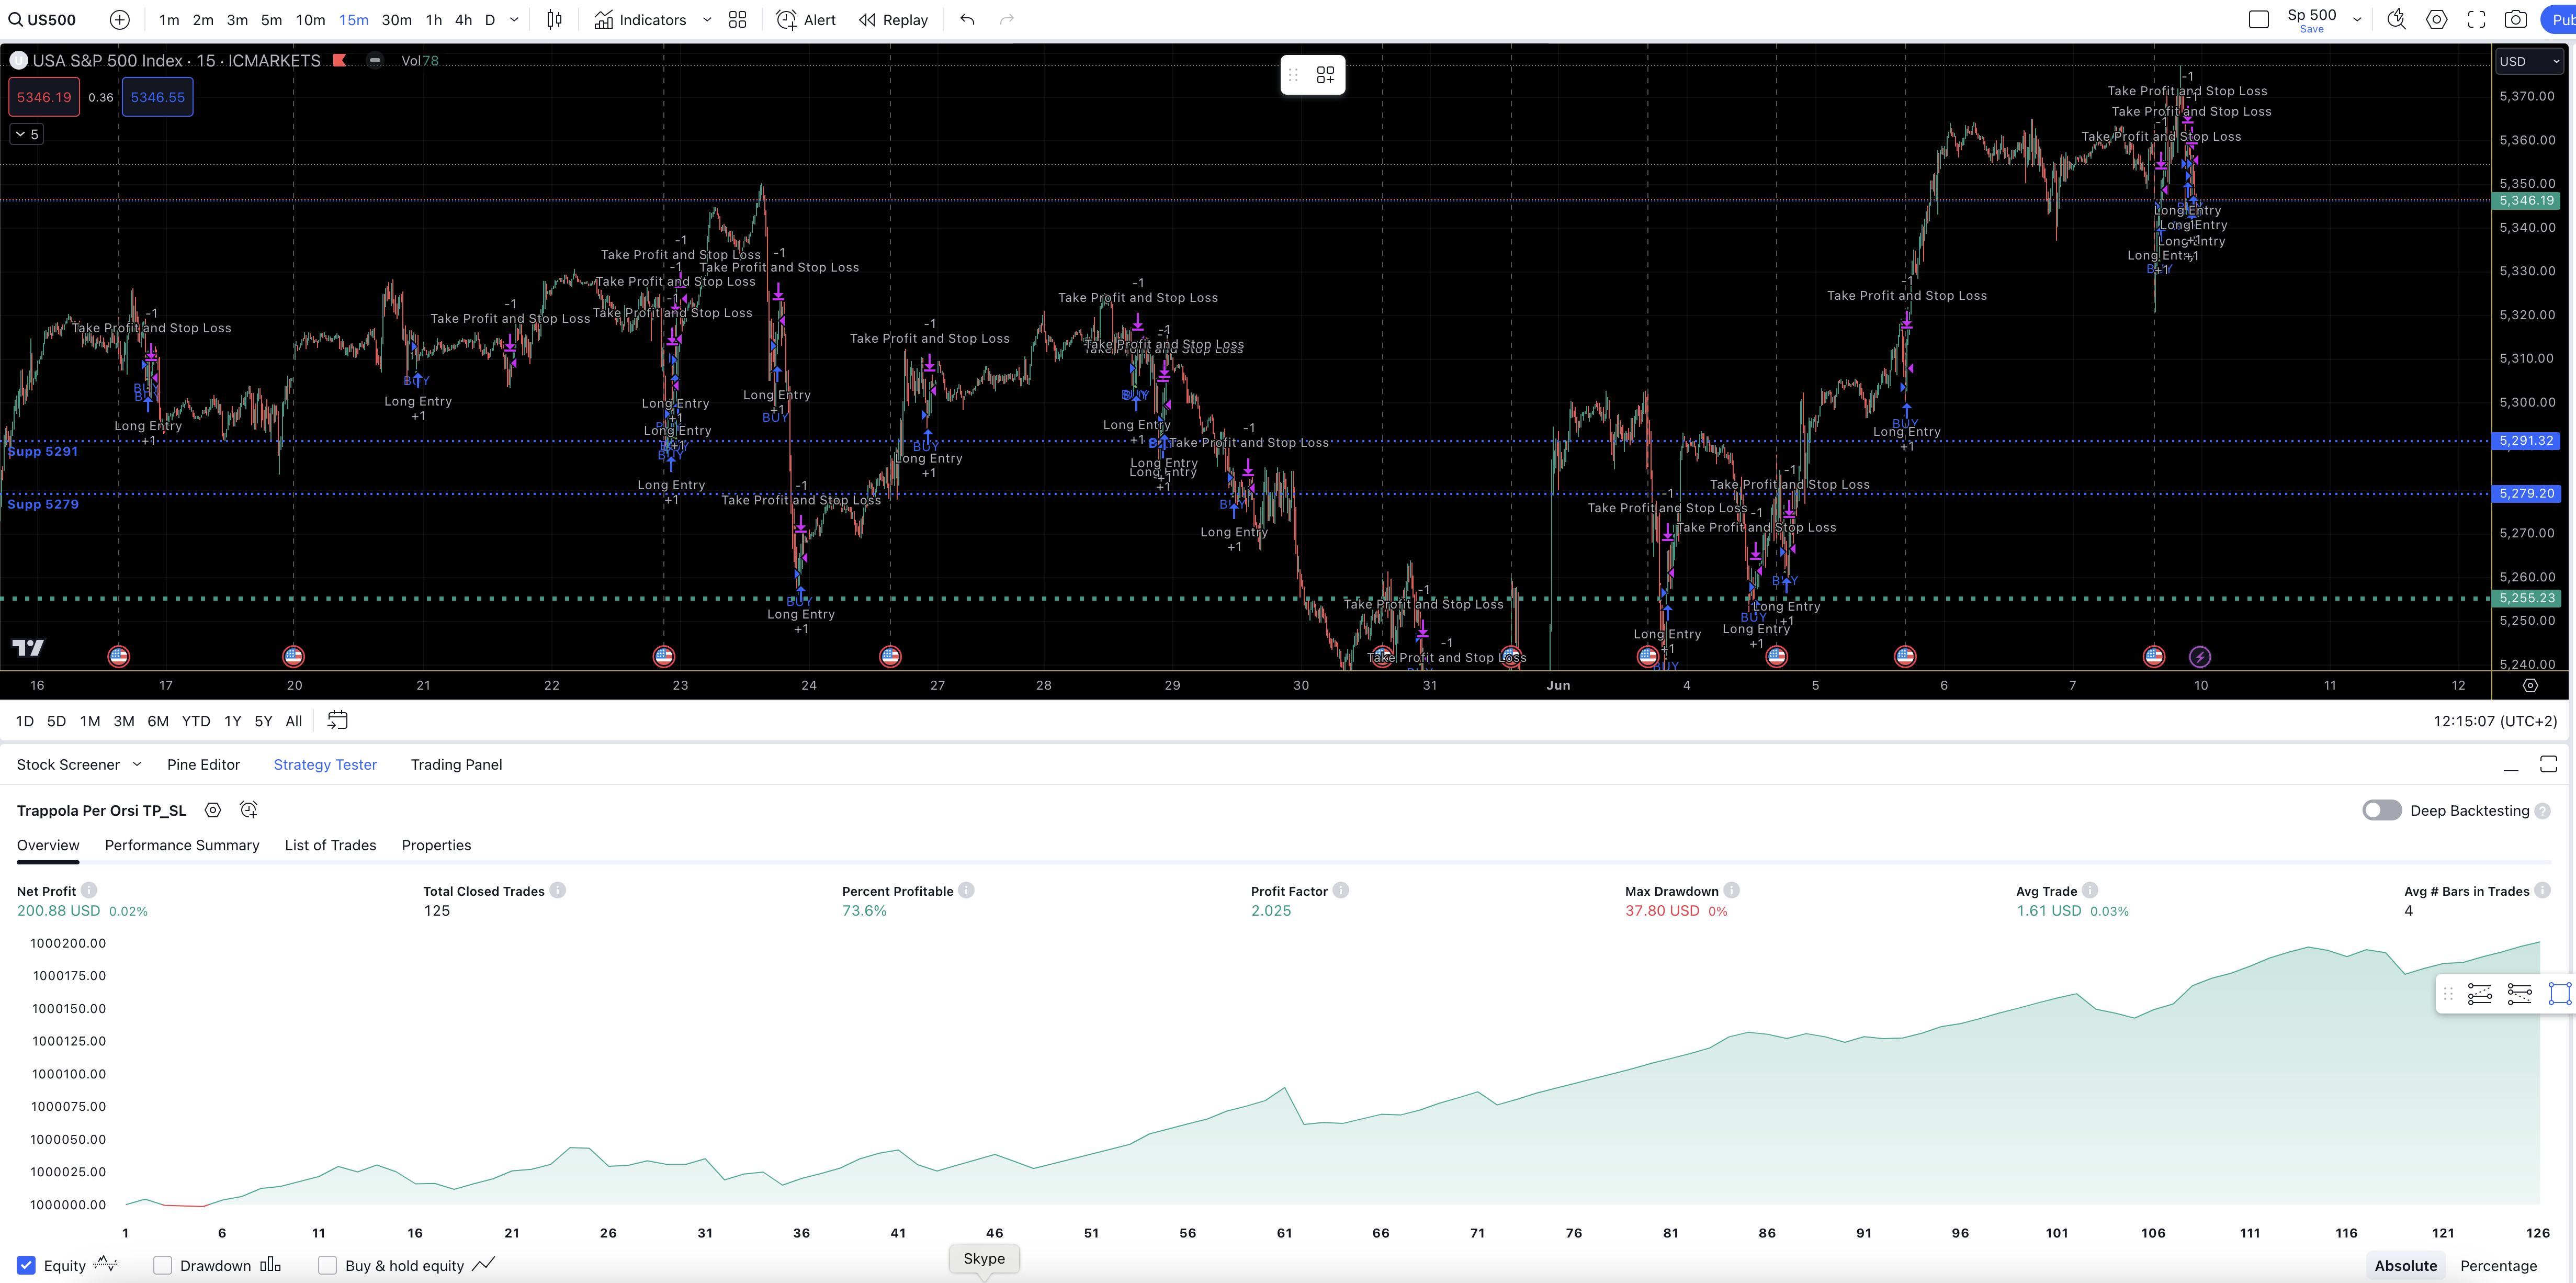This screenshot has height=1283, width=2576.
Task: Create an alert using the Alert icon
Action: point(806,19)
